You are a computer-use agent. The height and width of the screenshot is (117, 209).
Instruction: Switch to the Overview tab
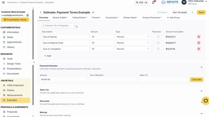click(x=44, y=17)
